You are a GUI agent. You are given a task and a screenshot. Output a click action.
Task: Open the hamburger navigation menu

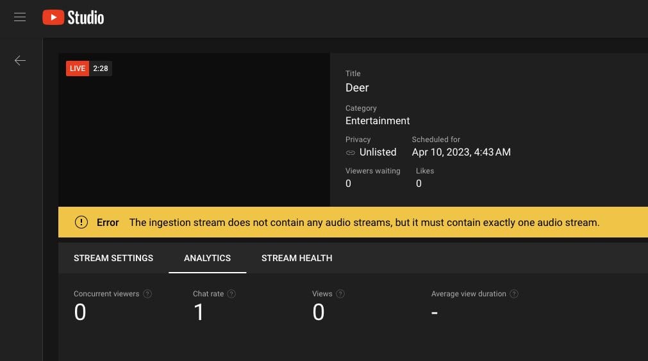(20, 17)
